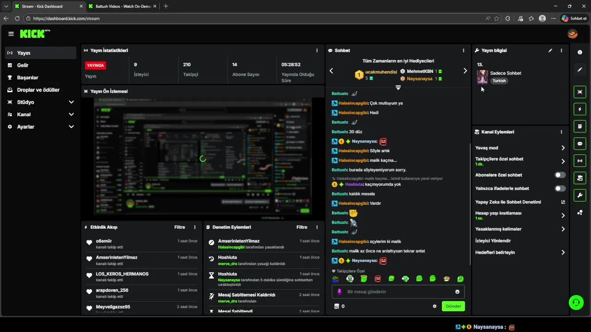Toggle the chat bubble widget icon
Image resolution: width=591 pixels, height=332 pixels.
(580, 144)
